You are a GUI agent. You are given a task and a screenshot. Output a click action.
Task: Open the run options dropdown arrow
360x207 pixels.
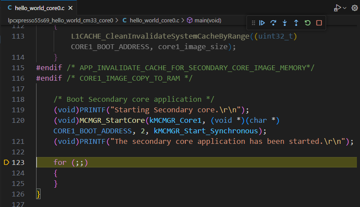click(x=345, y=8)
